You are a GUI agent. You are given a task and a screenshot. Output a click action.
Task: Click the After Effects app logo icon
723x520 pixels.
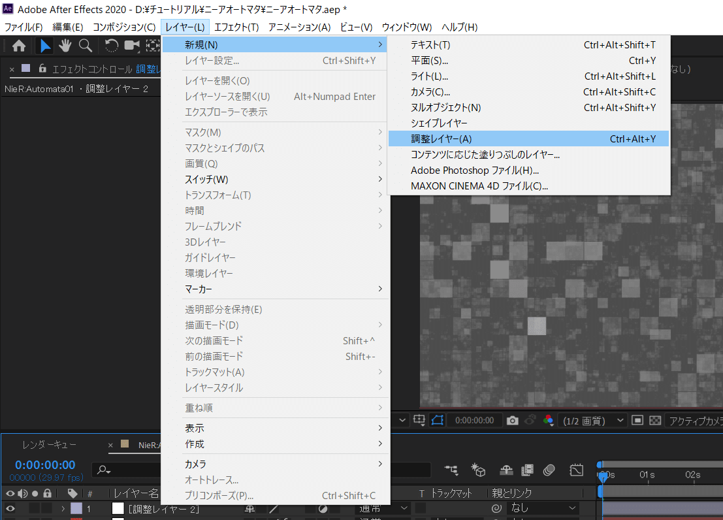click(x=8, y=8)
